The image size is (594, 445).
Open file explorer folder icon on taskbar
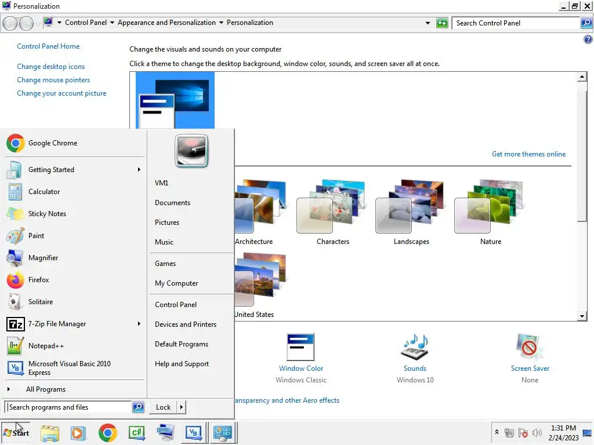point(50,433)
